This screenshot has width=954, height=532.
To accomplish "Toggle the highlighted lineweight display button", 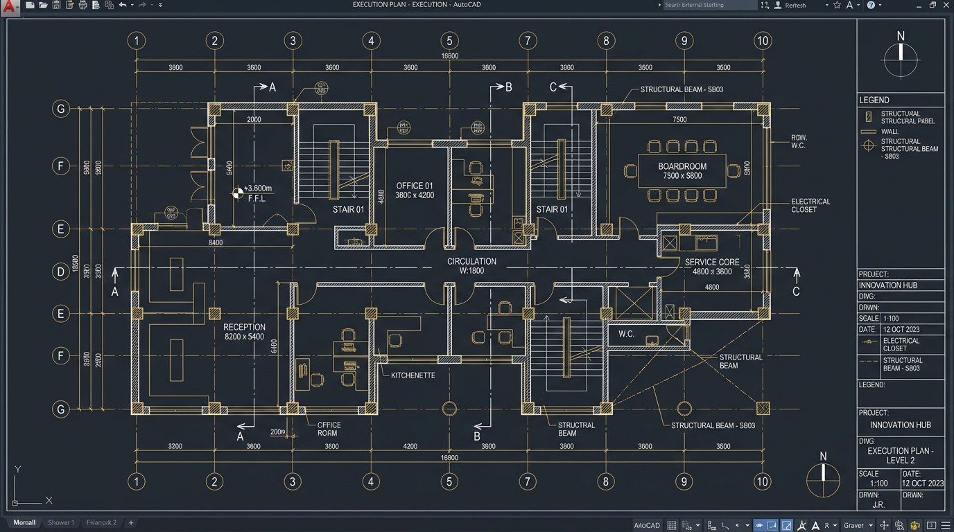I will pyautogui.click(x=787, y=525).
